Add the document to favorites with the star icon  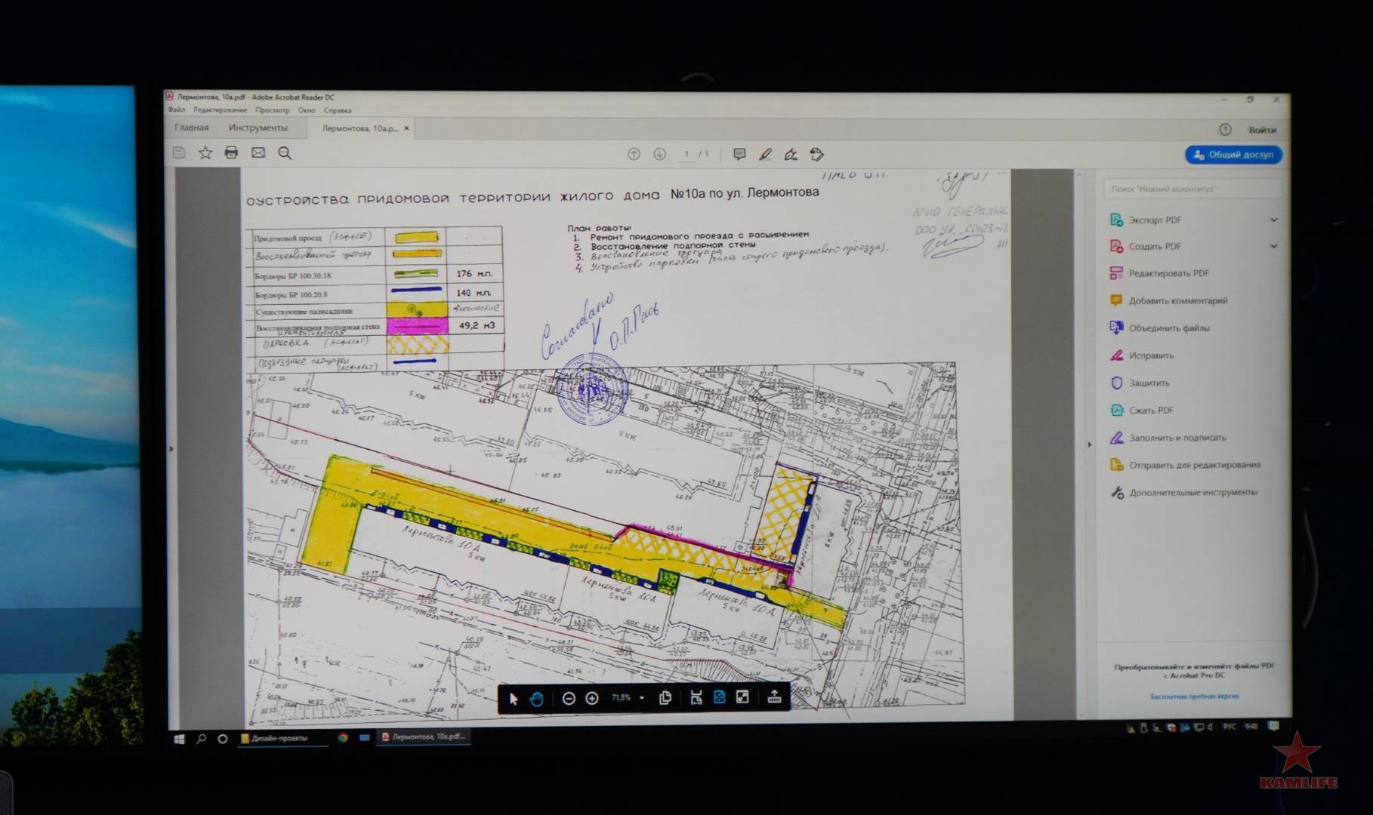coord(205,153)
